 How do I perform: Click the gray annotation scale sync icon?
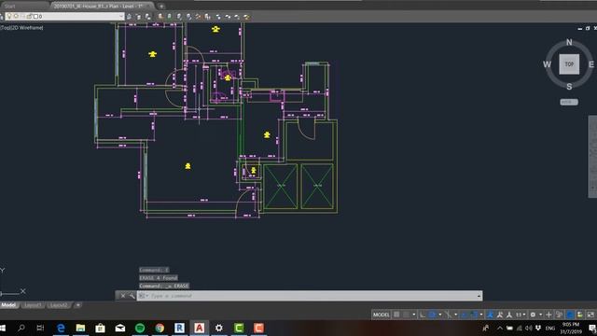click(509, 315)
